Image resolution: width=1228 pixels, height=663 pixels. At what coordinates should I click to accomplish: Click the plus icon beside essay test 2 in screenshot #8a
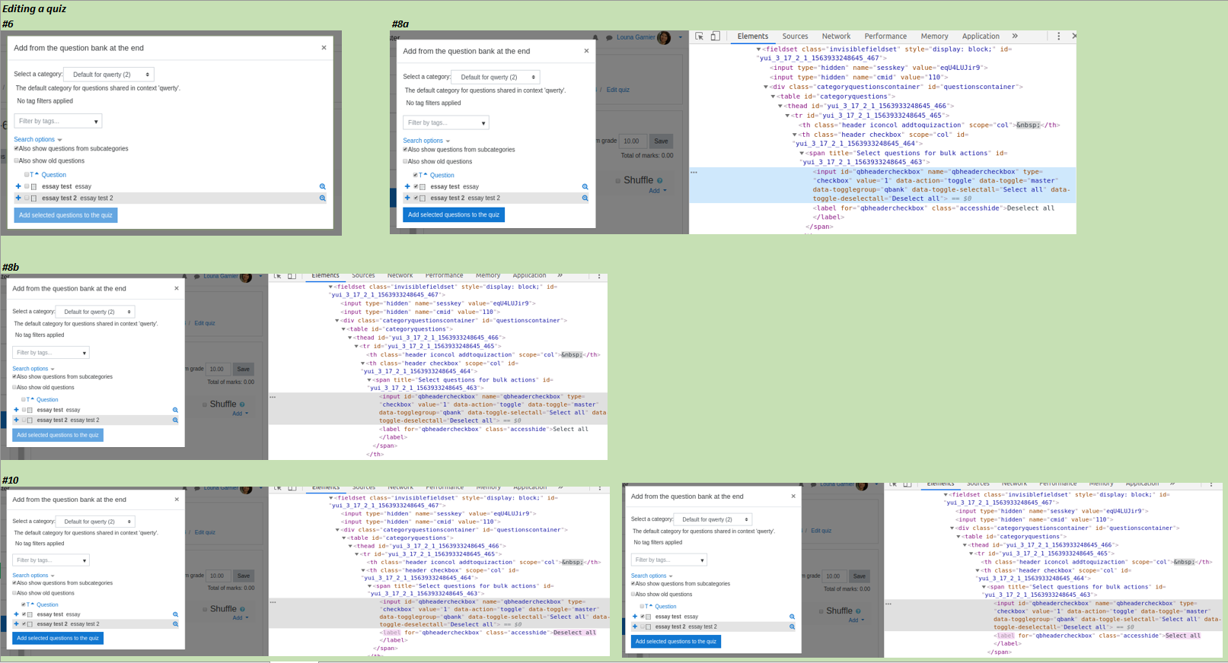coord(407,198)
